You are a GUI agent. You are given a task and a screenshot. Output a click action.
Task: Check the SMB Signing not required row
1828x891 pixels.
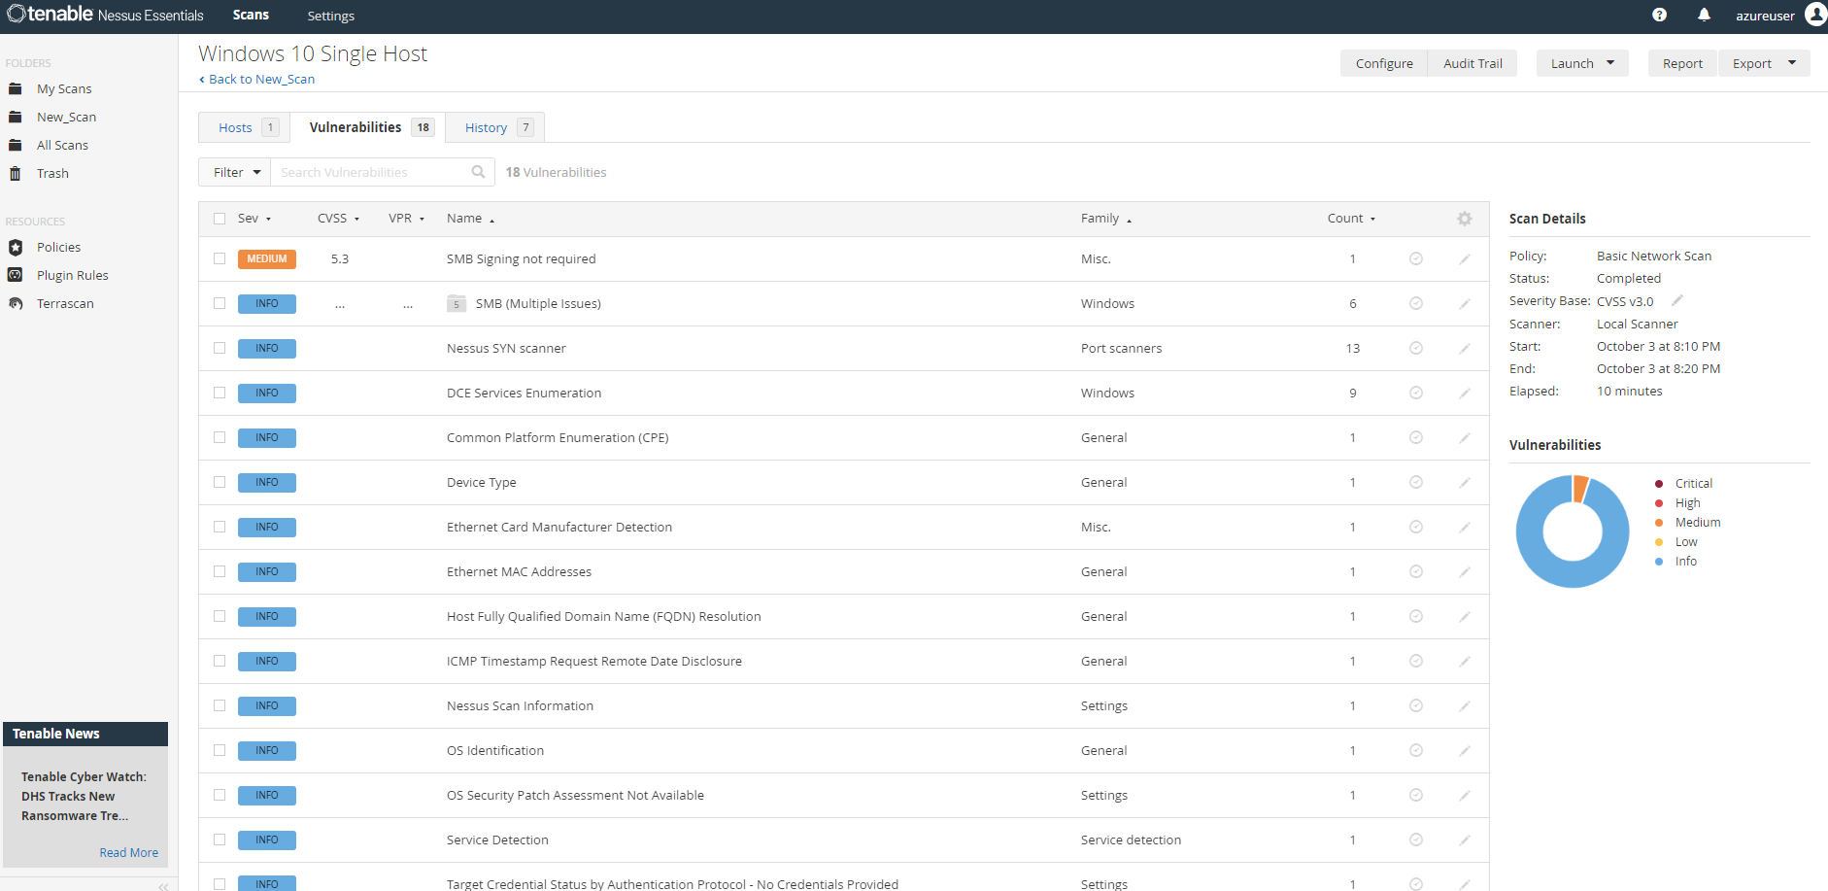(x=220, y=258)
